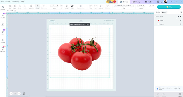
Task: Click the Offset toolbar icon
Action: (67, 7)
